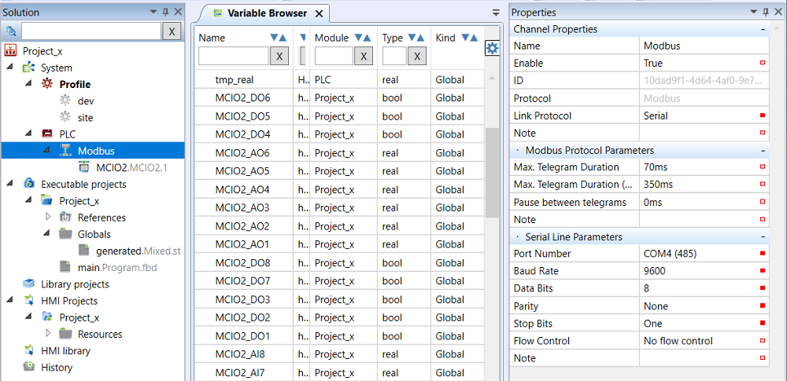Toggle Max. Telegram Duration 70ms marker
The width and height of the screenshot is (787, 381).
click(x=763, y=167)
